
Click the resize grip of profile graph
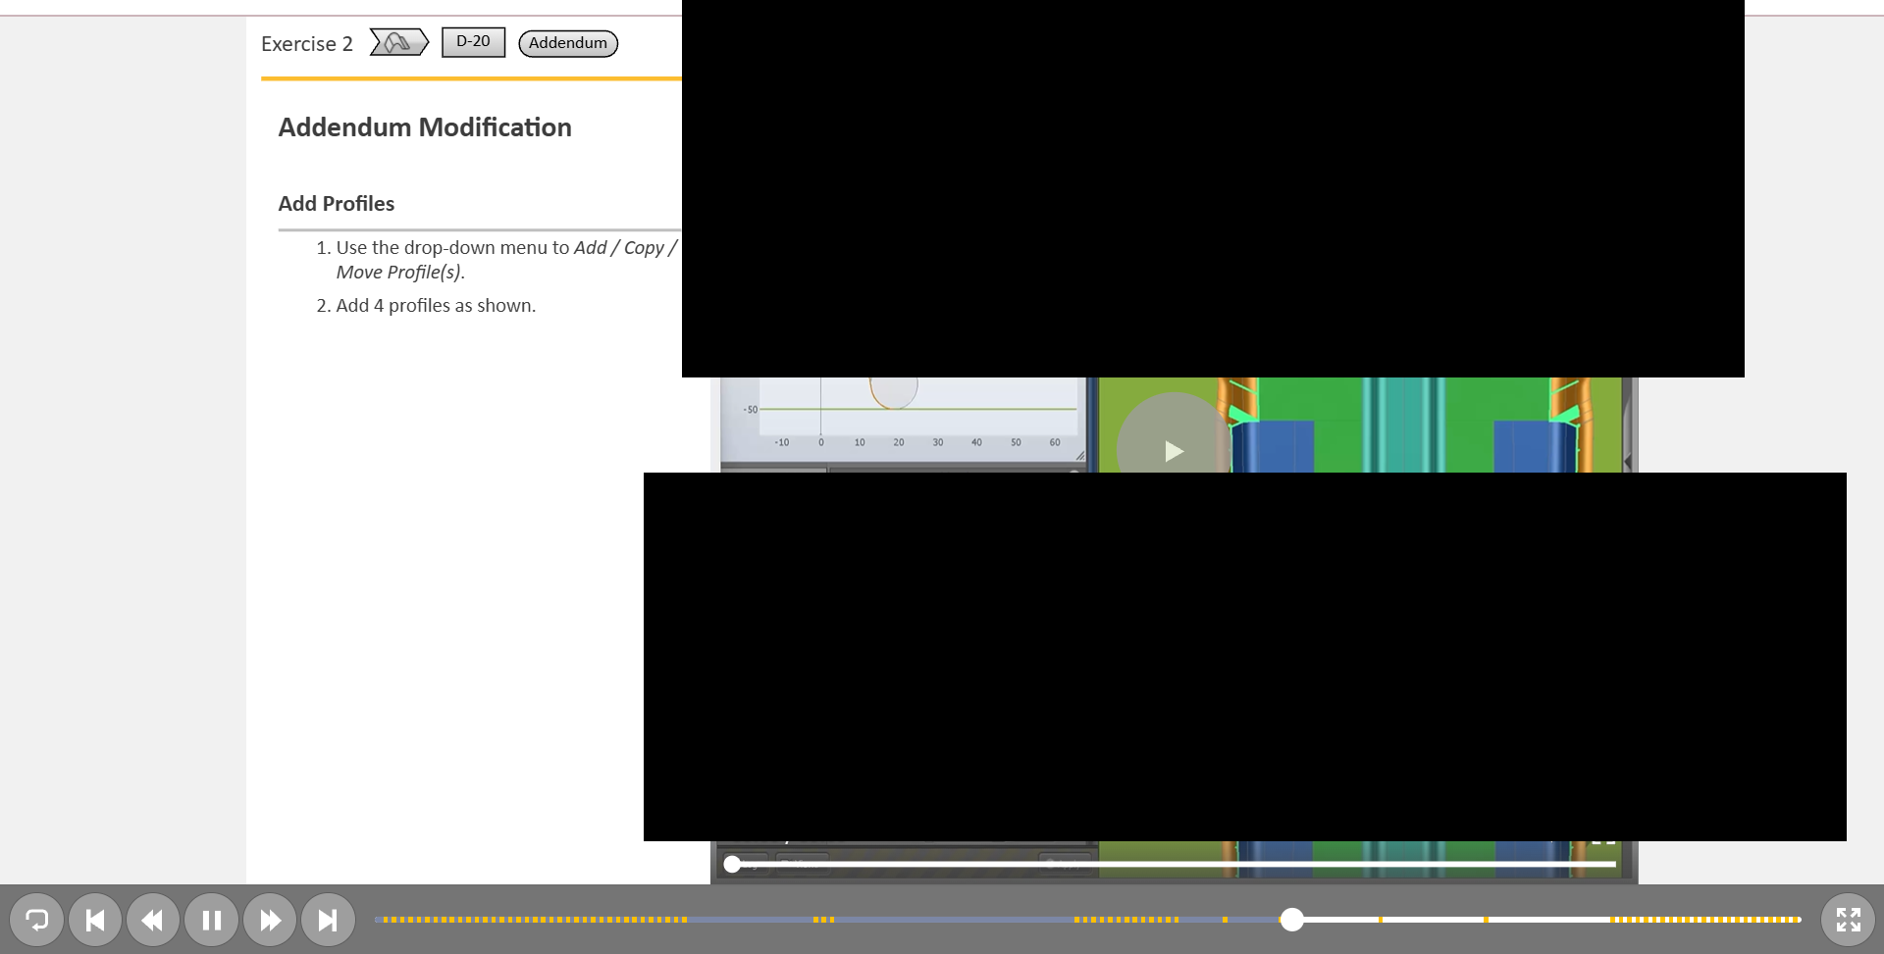tap(1079, 456)
